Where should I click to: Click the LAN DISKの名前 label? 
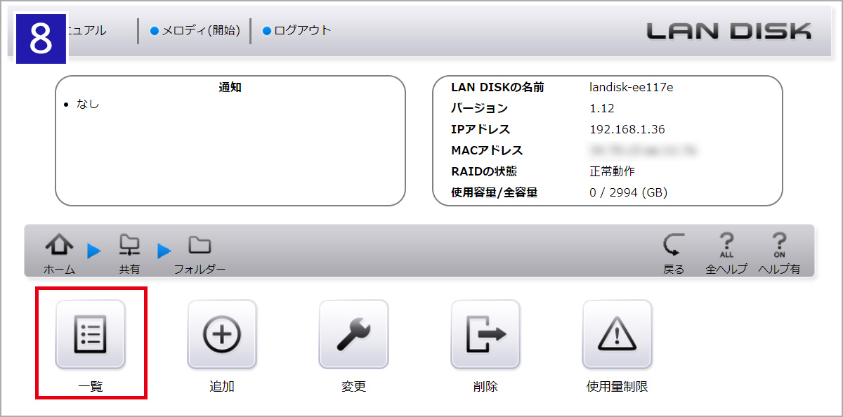(x=497, y=88)
